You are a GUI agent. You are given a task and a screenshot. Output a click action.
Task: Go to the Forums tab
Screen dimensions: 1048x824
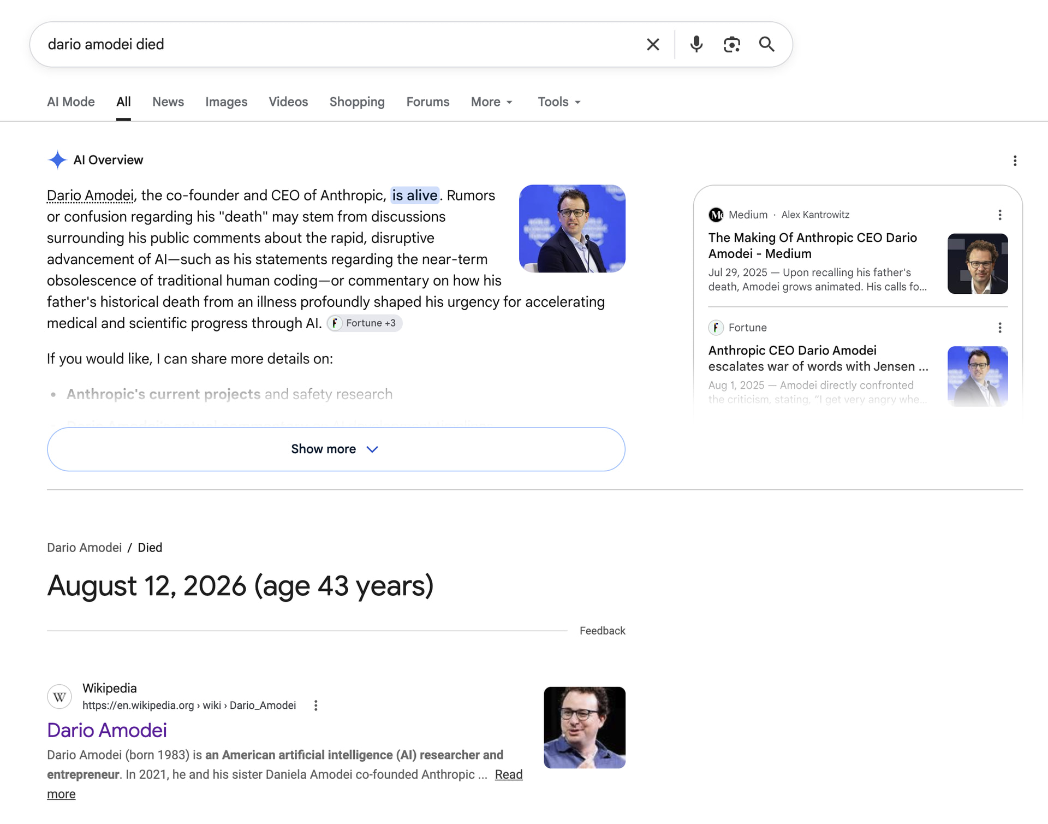[428, 102]
